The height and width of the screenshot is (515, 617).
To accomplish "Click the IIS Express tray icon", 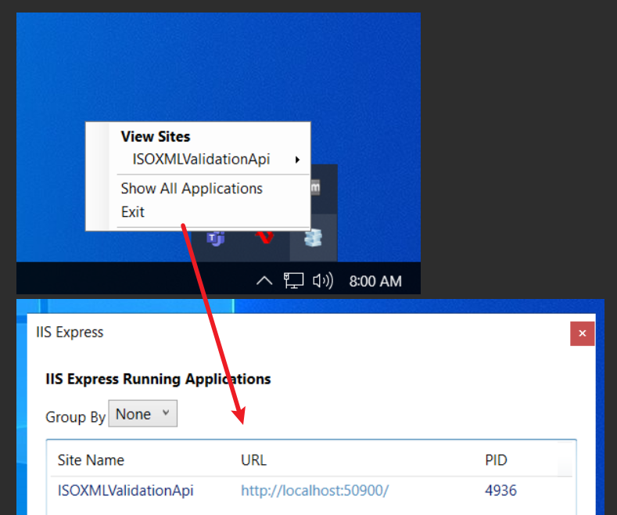I will pyautogui.click(x=314, y=238).
